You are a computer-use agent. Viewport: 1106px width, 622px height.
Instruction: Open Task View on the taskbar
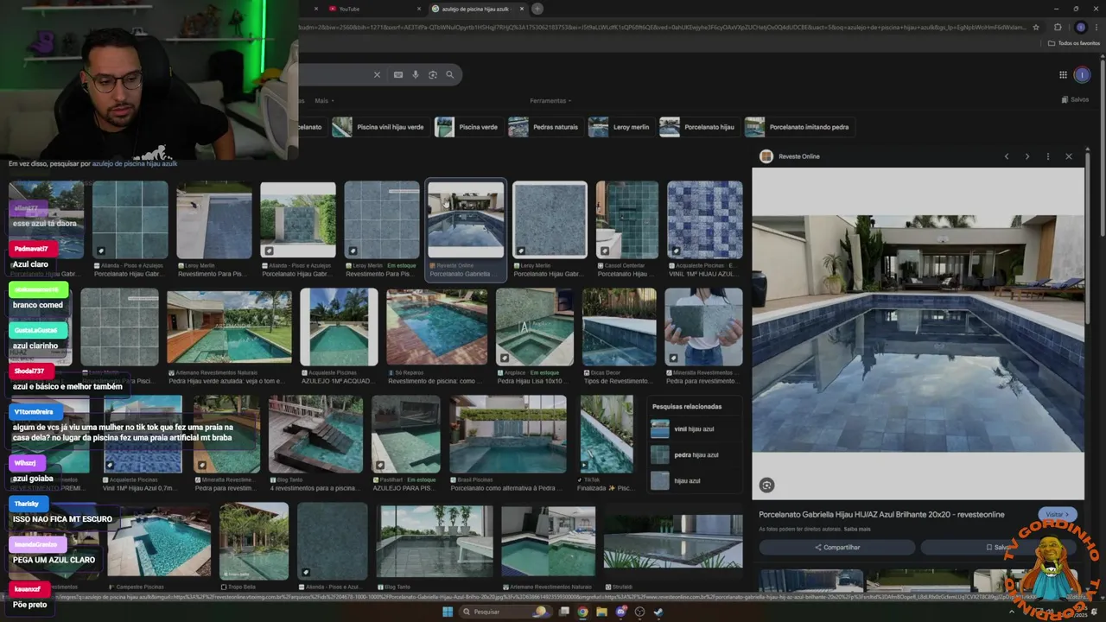pyautogui.click(x=564, y=612)
